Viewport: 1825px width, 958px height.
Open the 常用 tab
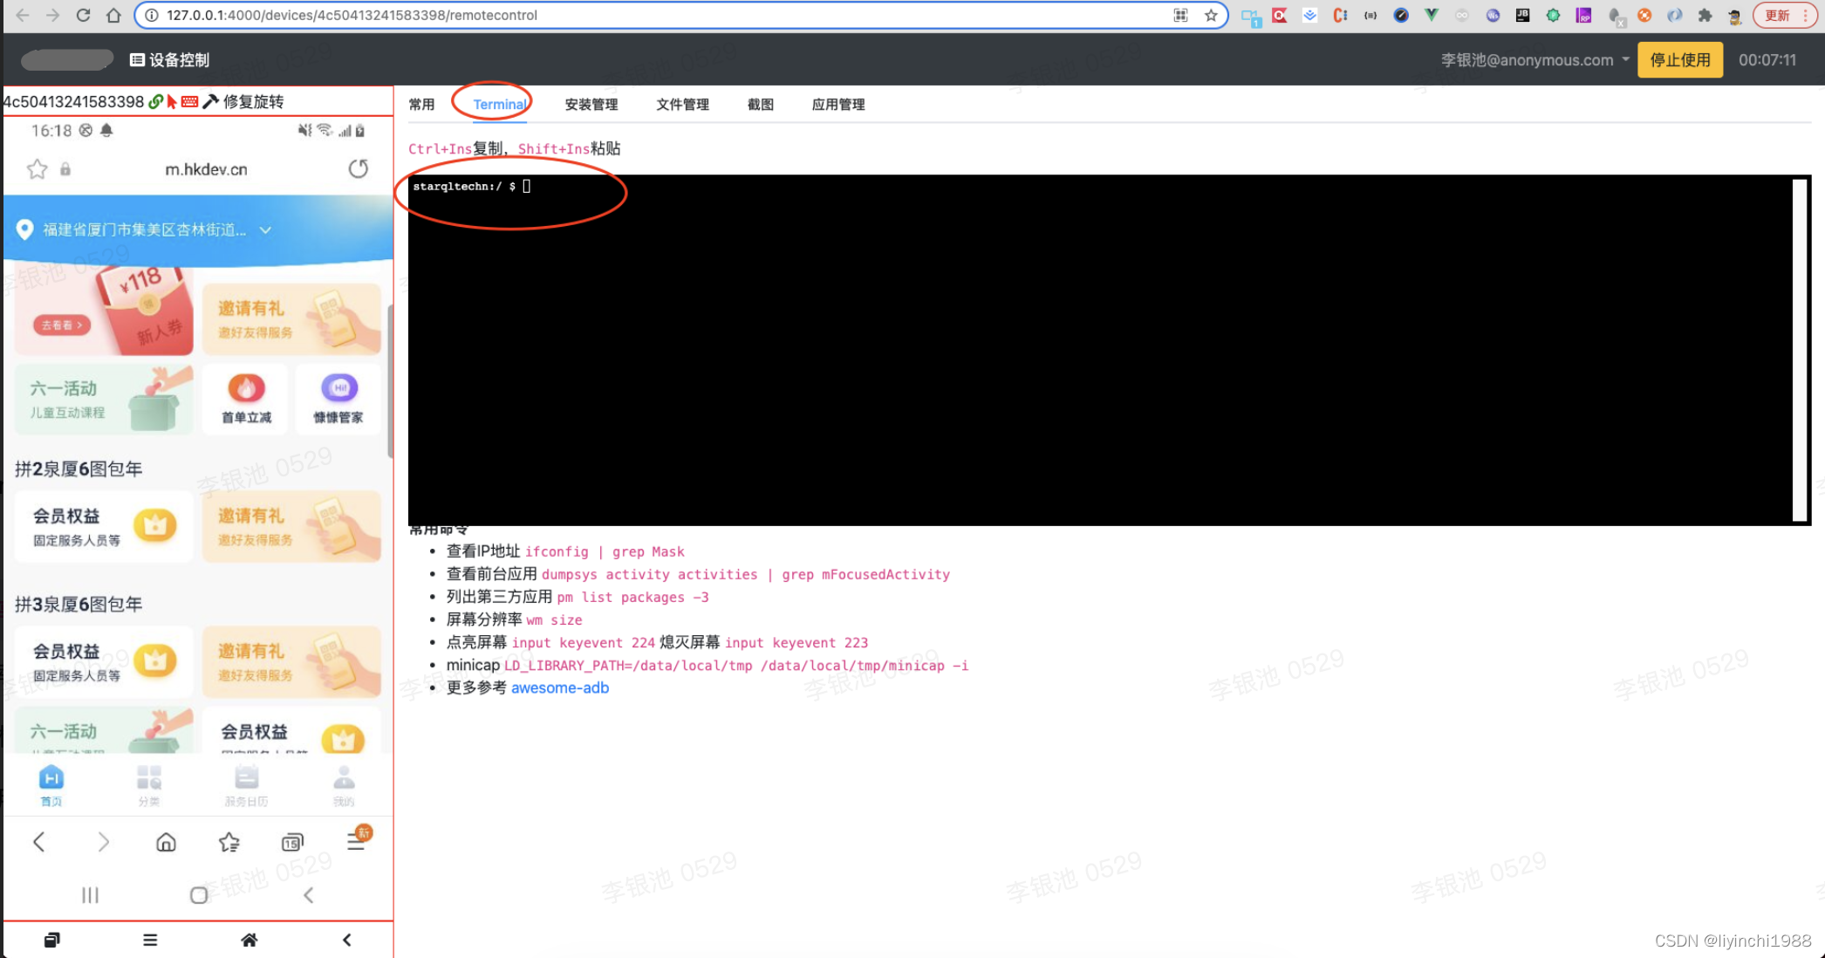click(x=421, y=105)
